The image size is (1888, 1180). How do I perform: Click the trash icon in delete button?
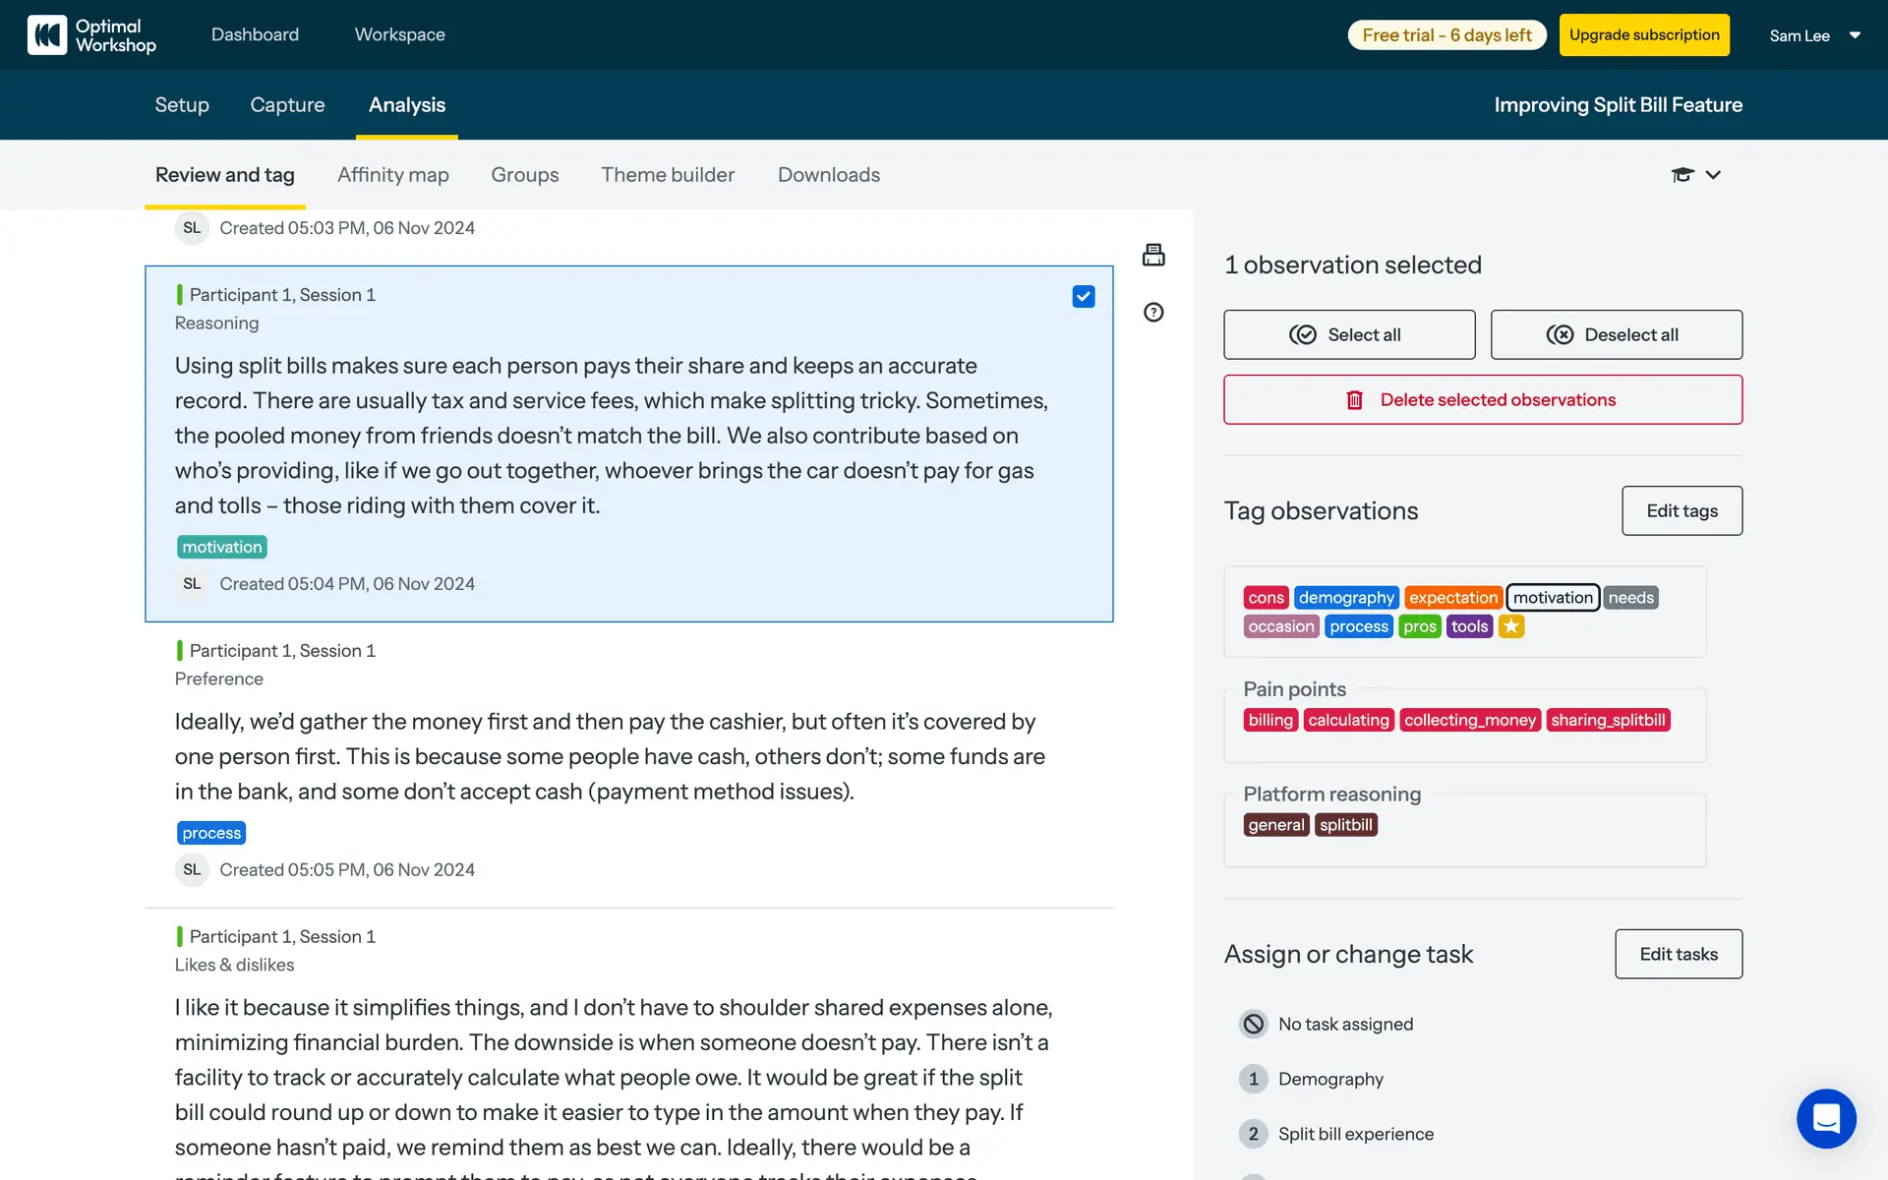coord(1354,400)
